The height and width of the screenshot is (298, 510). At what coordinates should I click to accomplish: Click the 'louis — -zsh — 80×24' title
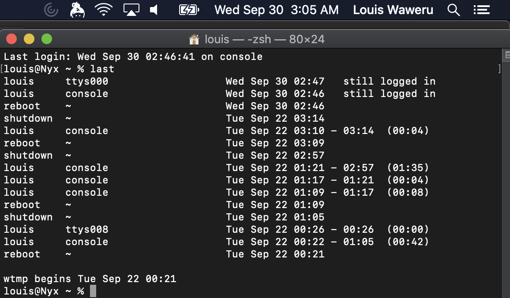tap(265, 39)
